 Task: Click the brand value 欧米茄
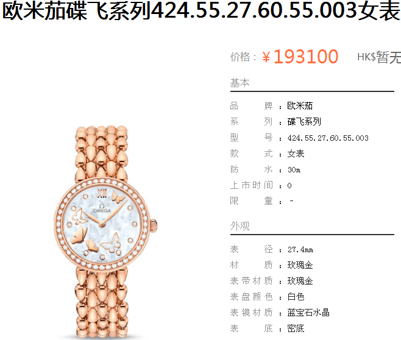pos(300,106)
